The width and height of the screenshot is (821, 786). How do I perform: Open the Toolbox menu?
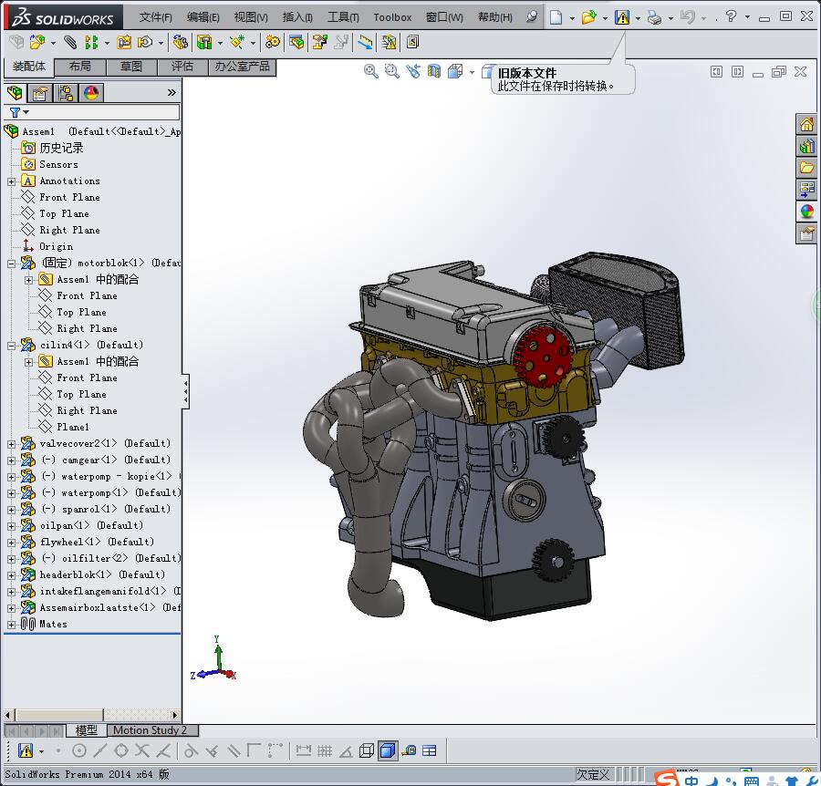coord(392,17)
